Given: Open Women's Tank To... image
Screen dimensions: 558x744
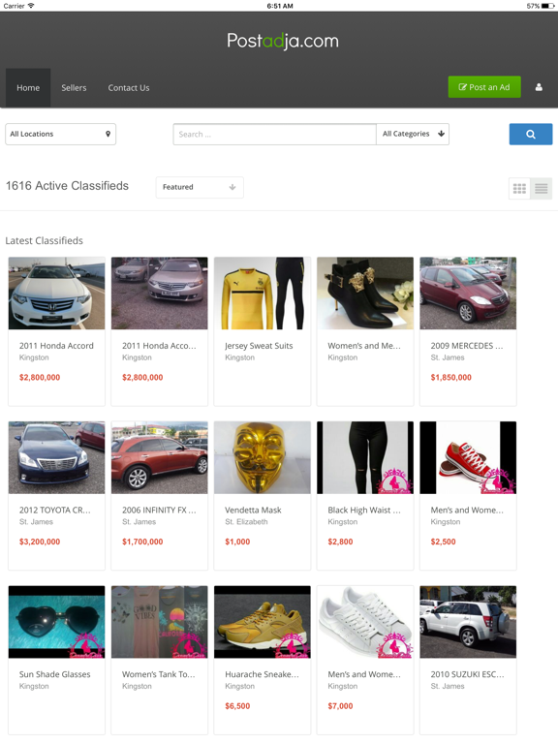Looking at the screenshot, I should [160, 622].
